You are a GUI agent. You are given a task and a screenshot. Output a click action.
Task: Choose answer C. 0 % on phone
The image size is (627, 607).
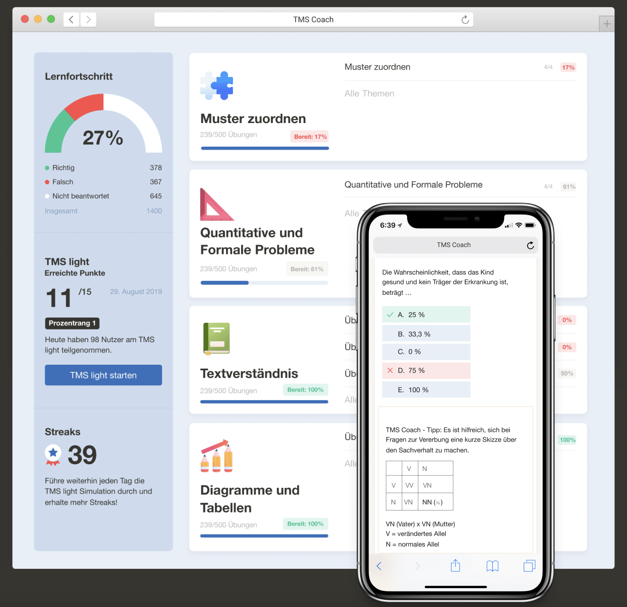pyautogui.click(x=426, y=352)
